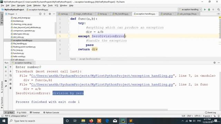This screenshot has width=221, height=124.
Task: Open the Refactor menu
Action: click(x=37, y=6)
